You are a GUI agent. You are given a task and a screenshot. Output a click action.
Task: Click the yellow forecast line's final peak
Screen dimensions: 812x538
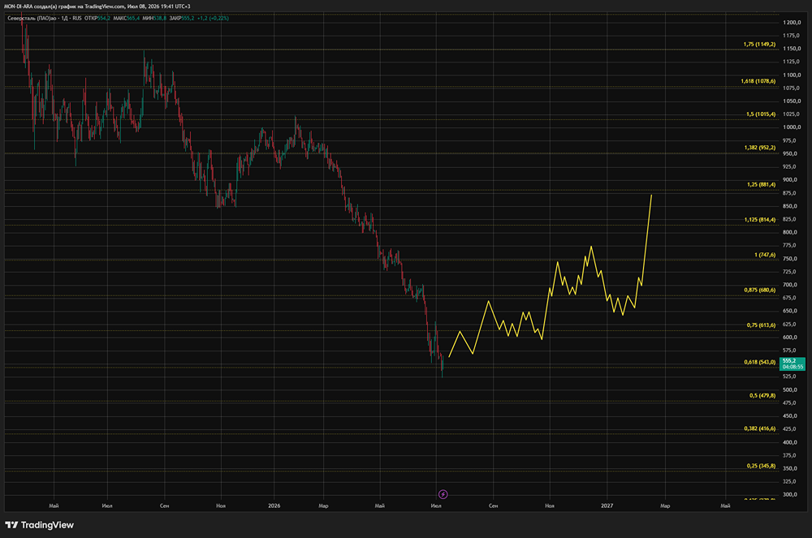(651, 196)
